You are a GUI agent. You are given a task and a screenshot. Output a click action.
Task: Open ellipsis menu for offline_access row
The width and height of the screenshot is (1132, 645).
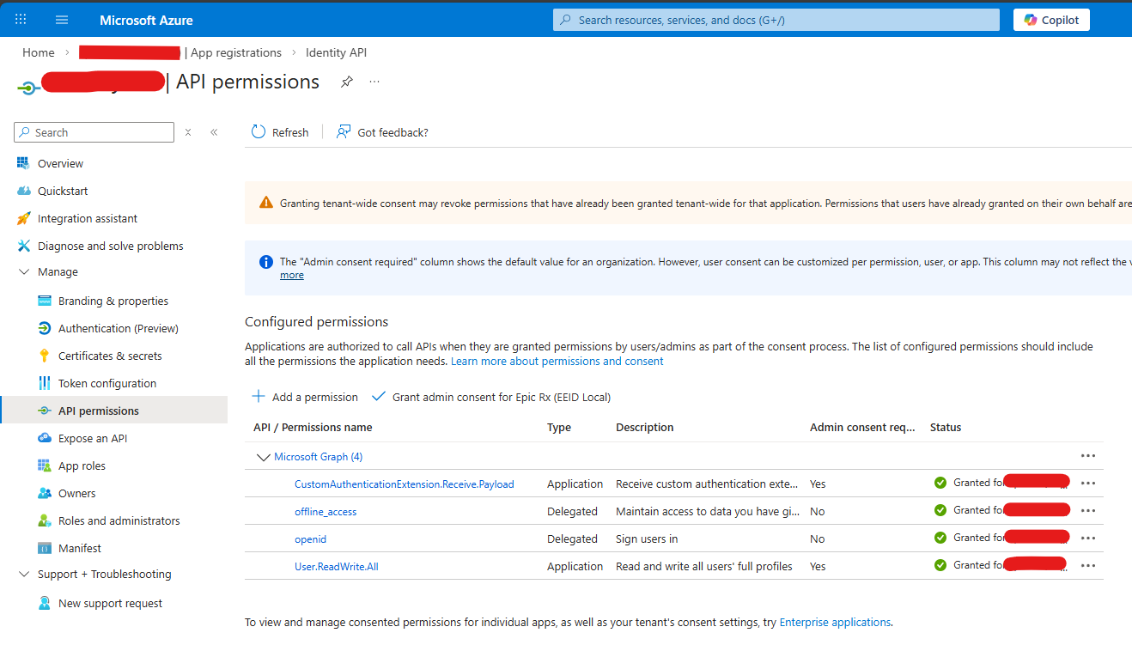coord(1088,511)
